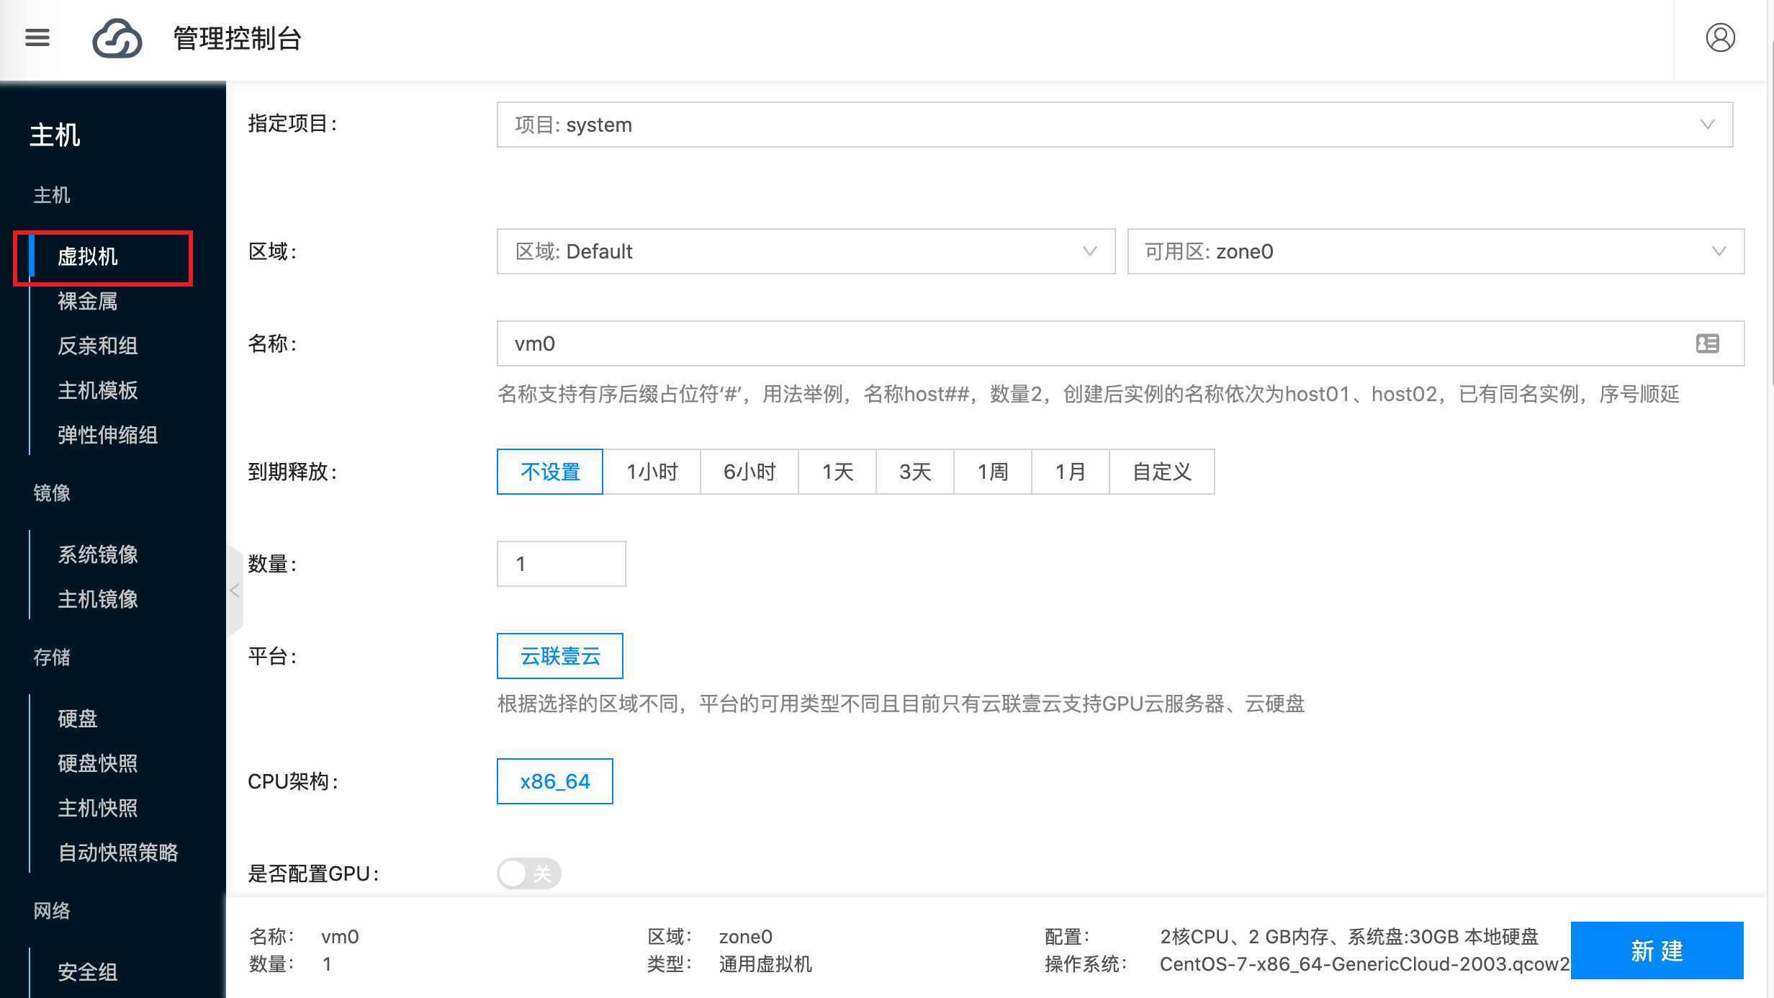Screen dimensions: 1774x998
Task: Click the cloud platform logo
Action: pyautogui.click(x=117, y=38)
